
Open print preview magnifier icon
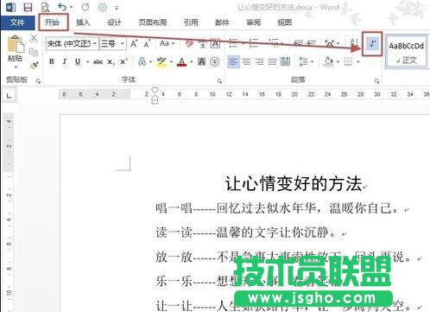pos(46,8)
